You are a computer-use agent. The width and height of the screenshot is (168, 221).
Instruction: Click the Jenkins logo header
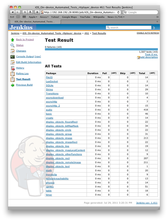coord(21,27)
